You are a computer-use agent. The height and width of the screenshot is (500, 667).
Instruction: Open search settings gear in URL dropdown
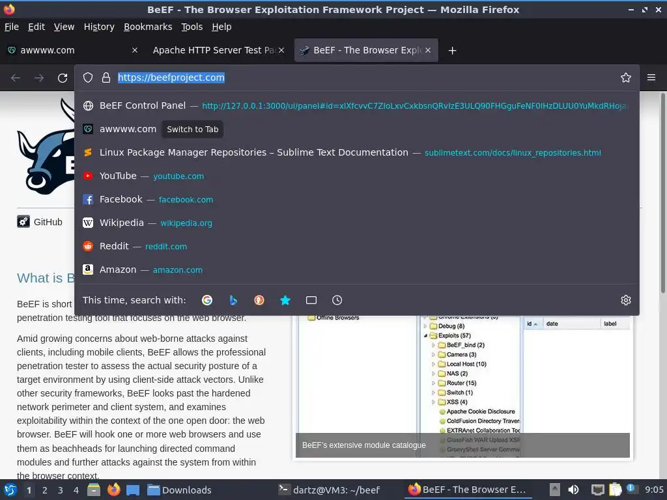[x=625, y=300]
